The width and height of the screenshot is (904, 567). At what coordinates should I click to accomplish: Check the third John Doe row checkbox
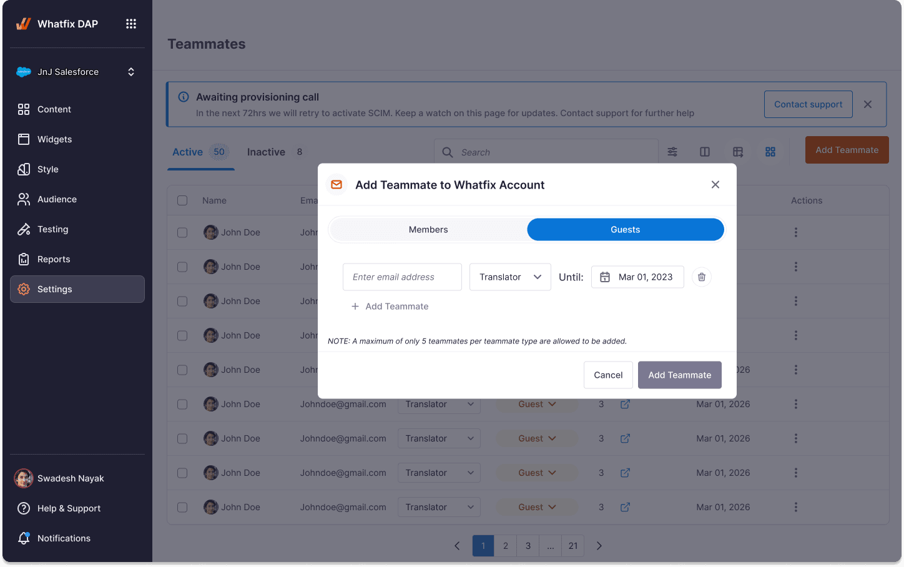[182, 301]
